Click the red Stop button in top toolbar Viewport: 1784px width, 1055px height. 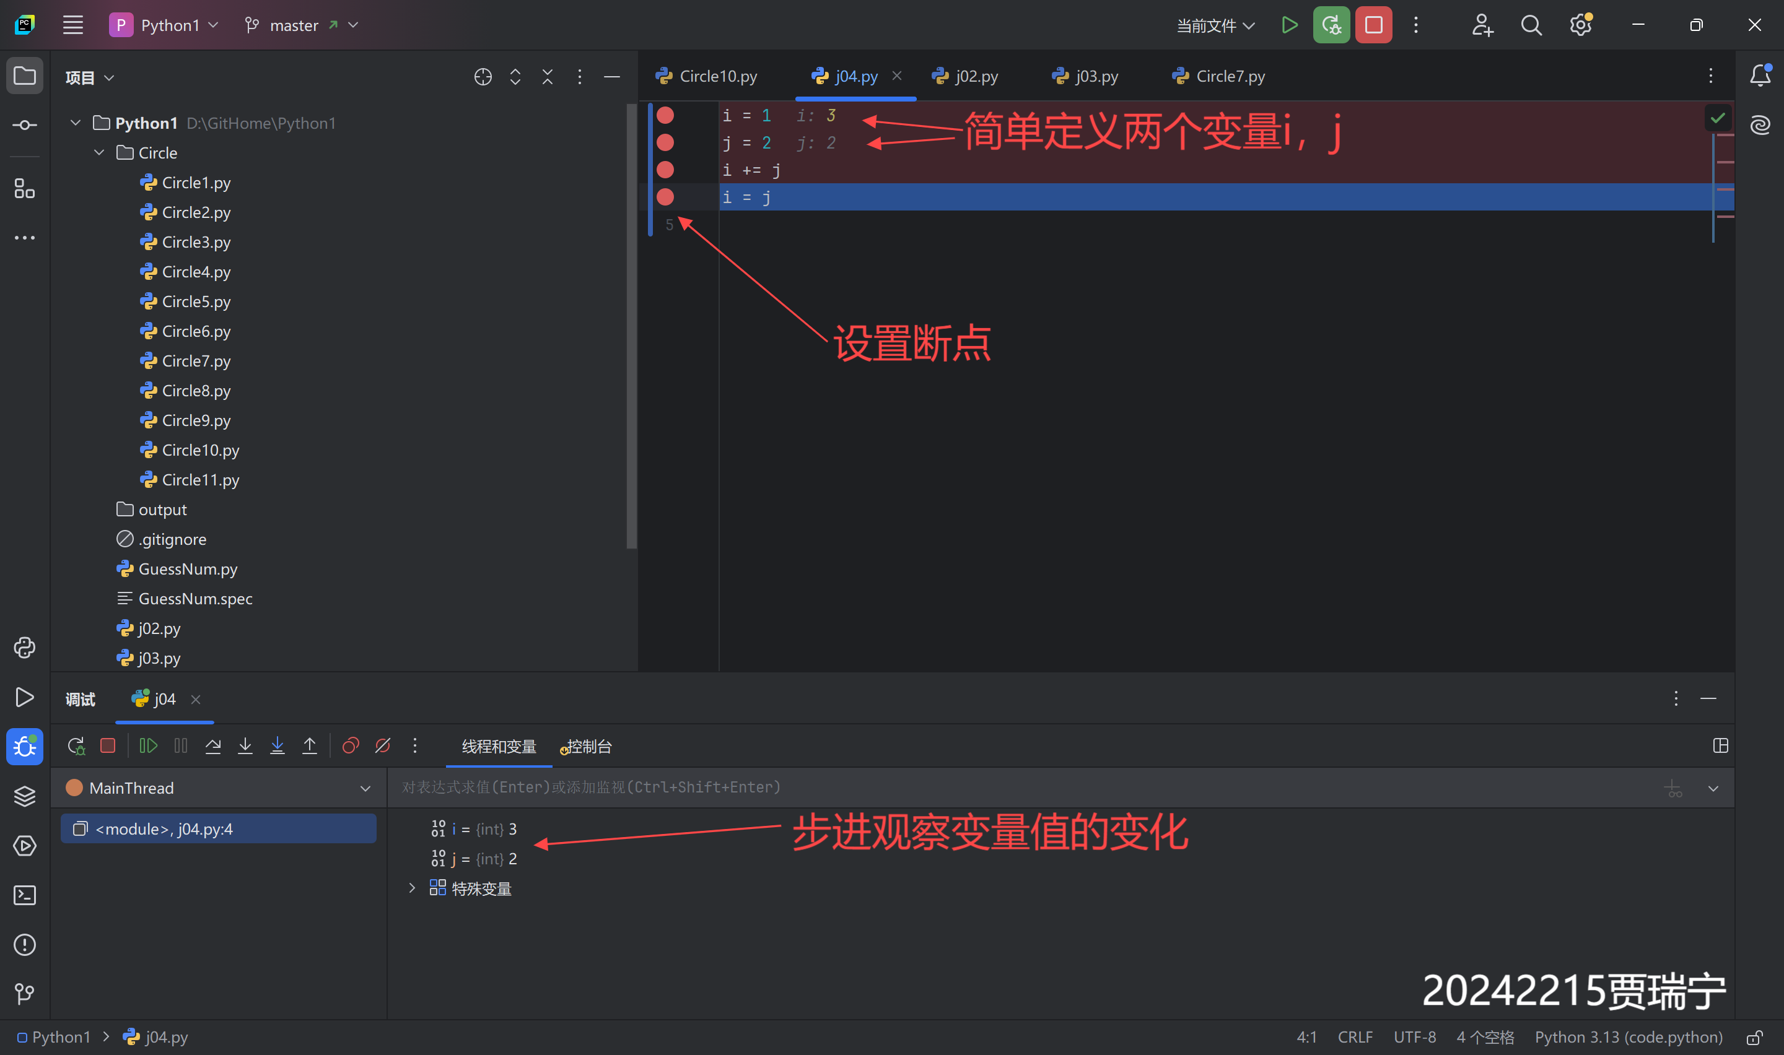coord(1373,25)
